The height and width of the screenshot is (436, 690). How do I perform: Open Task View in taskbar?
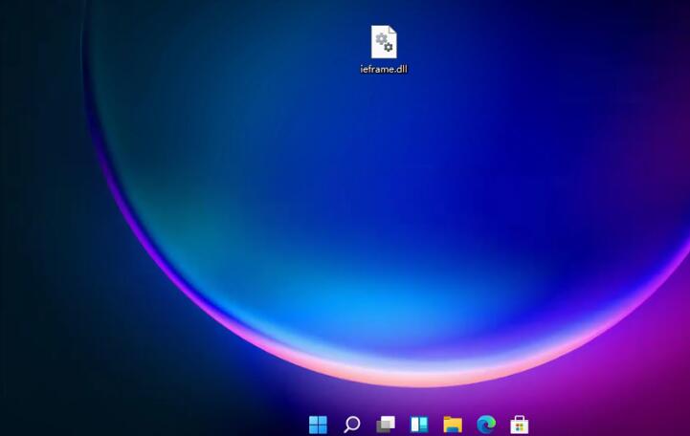[386, 425]
